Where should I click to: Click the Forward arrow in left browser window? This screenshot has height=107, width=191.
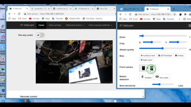pyautogui.click(x=14, y=14)
